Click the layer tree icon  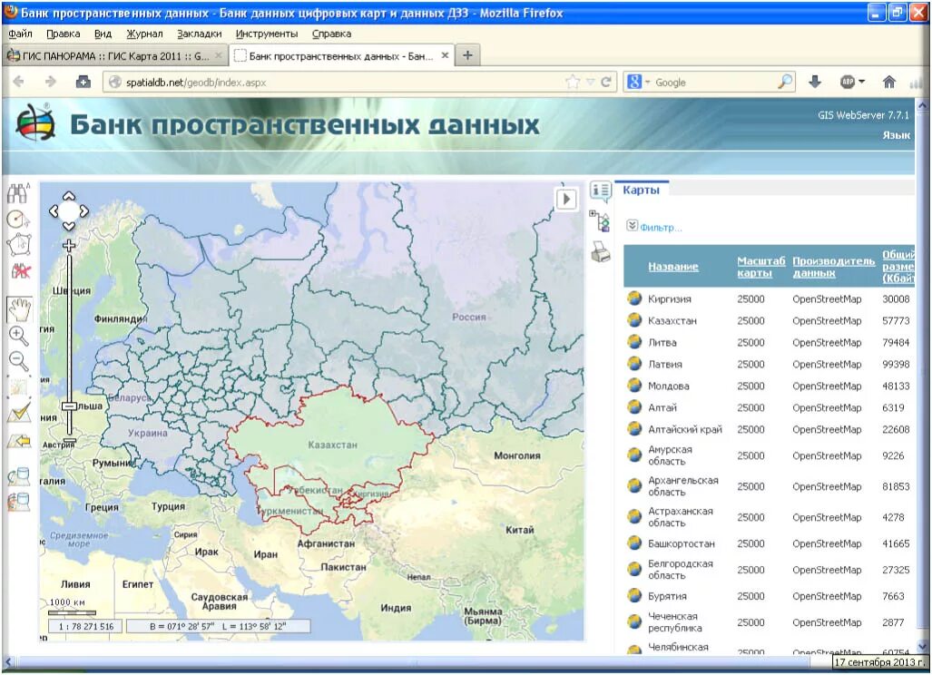pyautogui.click(x=600, y=220)
